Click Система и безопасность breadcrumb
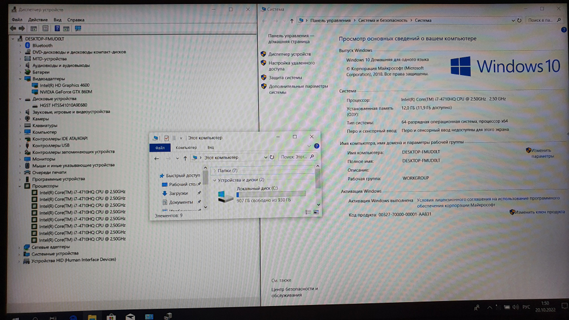 [382, 20]
